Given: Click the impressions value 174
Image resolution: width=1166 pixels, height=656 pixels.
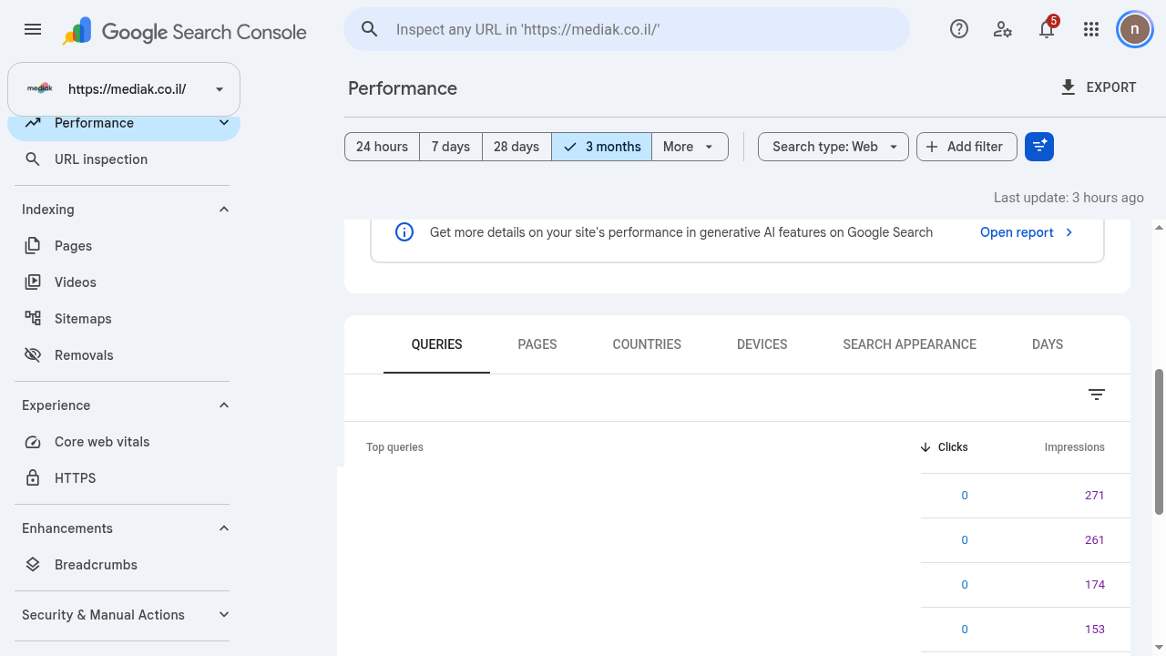Looking at the screenshot, I should click(x=1094, y=585).
